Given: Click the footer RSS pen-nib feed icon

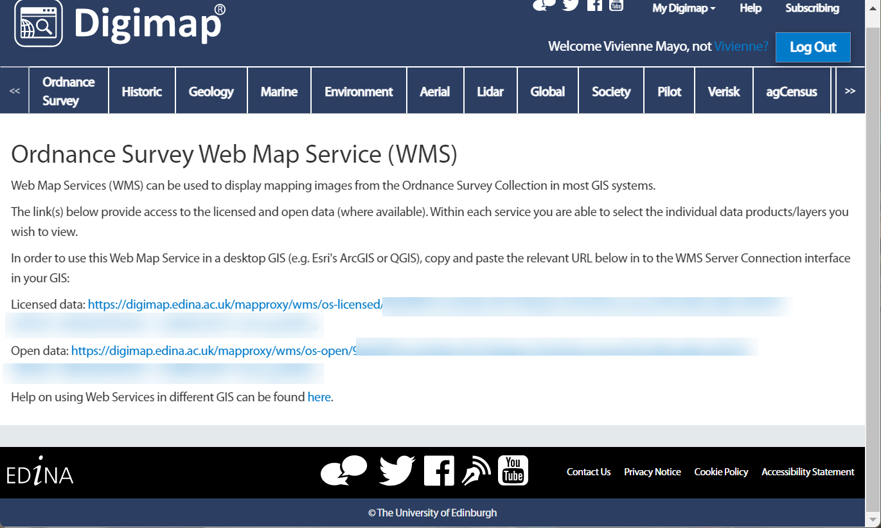Looking at the screenshot, I should click(x=476, y=470).
